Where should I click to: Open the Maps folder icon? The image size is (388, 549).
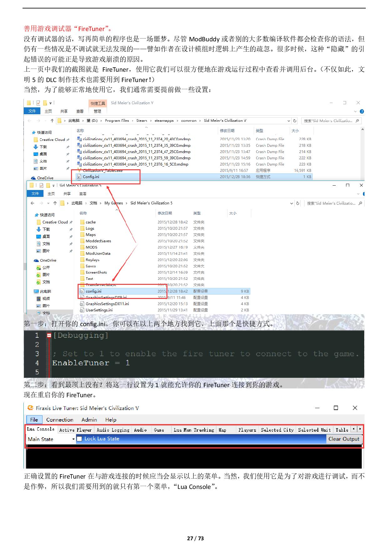tap(82, 235)
